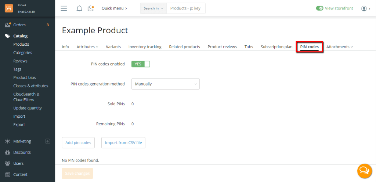Screen dimensions: 376x182
Task: Open Orders in the sidebar
Action: 19,25
